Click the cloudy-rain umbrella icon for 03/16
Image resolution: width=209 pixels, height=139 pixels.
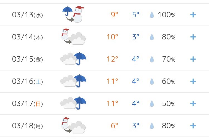click(x=73, y=81)
